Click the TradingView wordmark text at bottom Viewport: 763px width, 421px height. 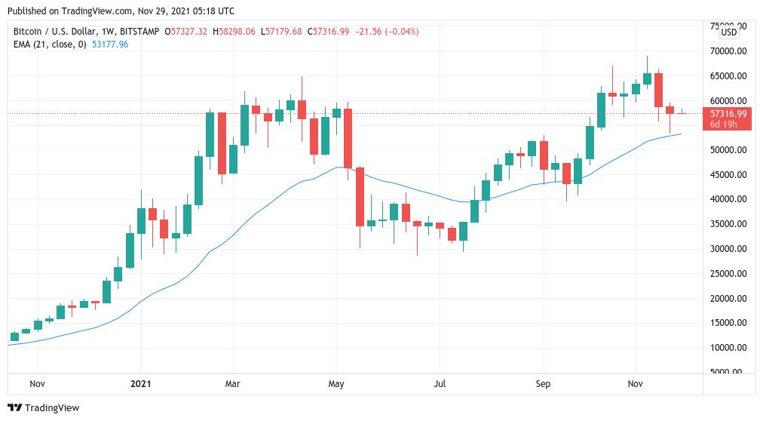pos(53,408)
